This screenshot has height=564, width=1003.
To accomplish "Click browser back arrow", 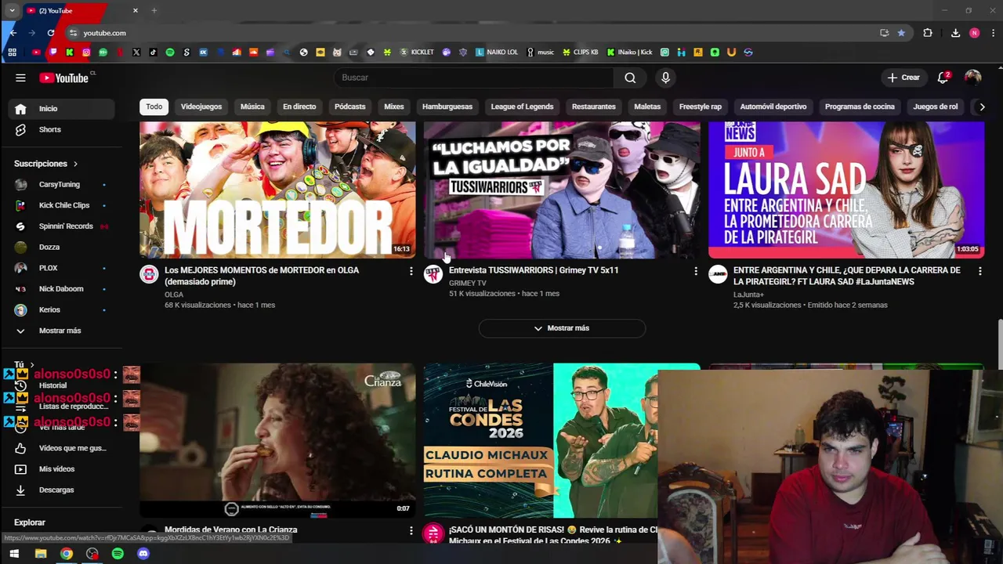I will point(13,33).
